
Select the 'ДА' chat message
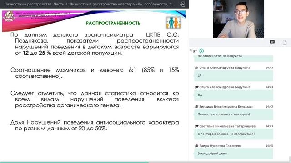(233, 95)
